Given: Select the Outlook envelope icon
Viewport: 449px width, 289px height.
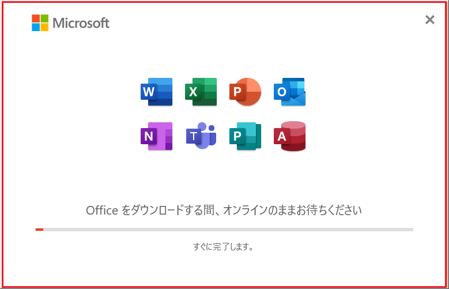Looking at the screenshot, I should (x=289, y=92).
